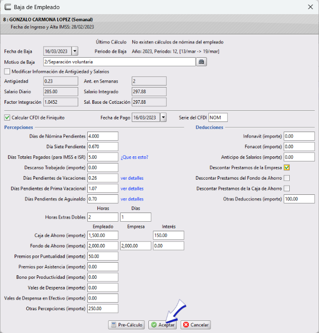Click employee name 'GONZALO CARMONA LOPEZ (Semanal)'

coord(51,20)
